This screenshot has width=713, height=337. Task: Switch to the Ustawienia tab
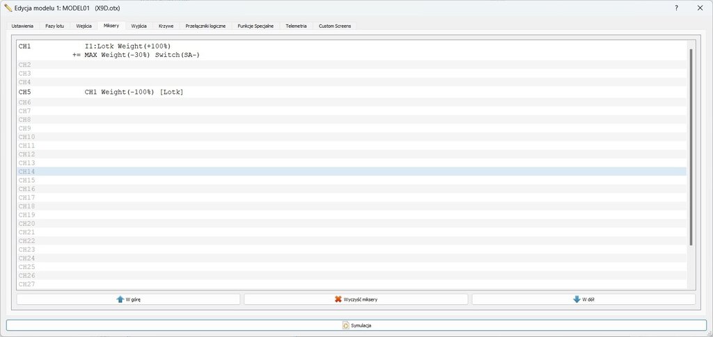(22, 26)
